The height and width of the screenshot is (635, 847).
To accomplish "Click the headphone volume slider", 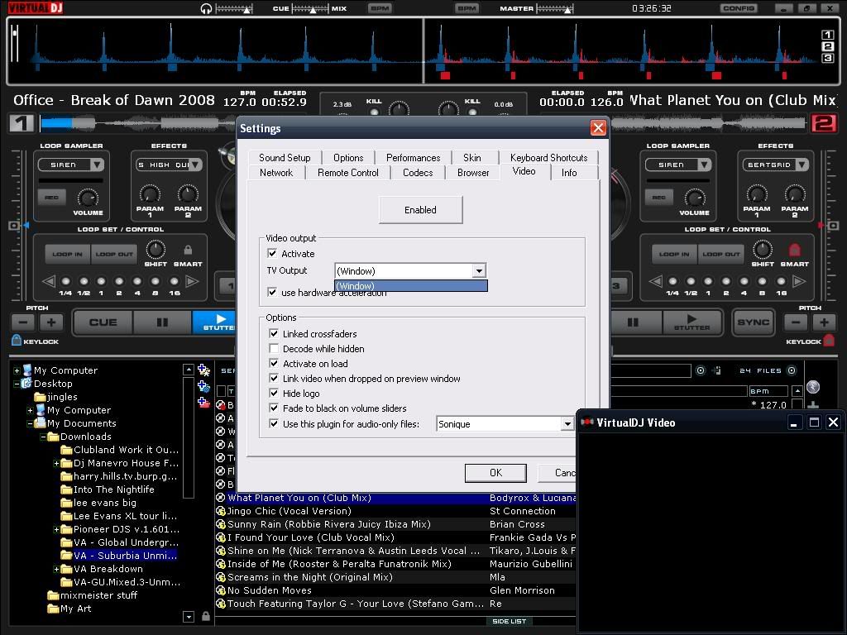I will (x=233, y=8).
